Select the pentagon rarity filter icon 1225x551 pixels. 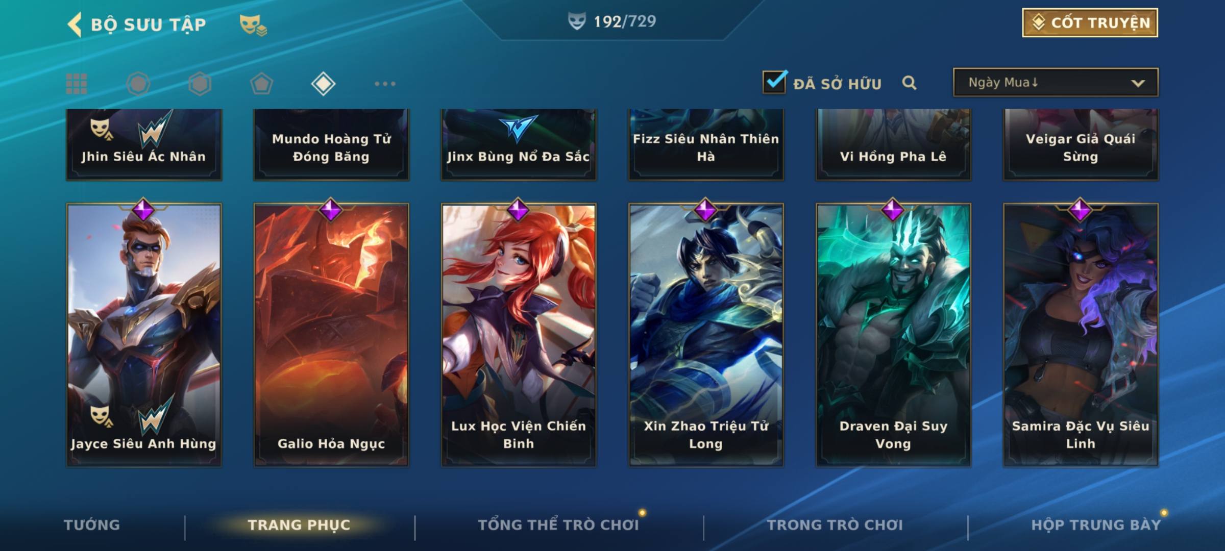261,84
